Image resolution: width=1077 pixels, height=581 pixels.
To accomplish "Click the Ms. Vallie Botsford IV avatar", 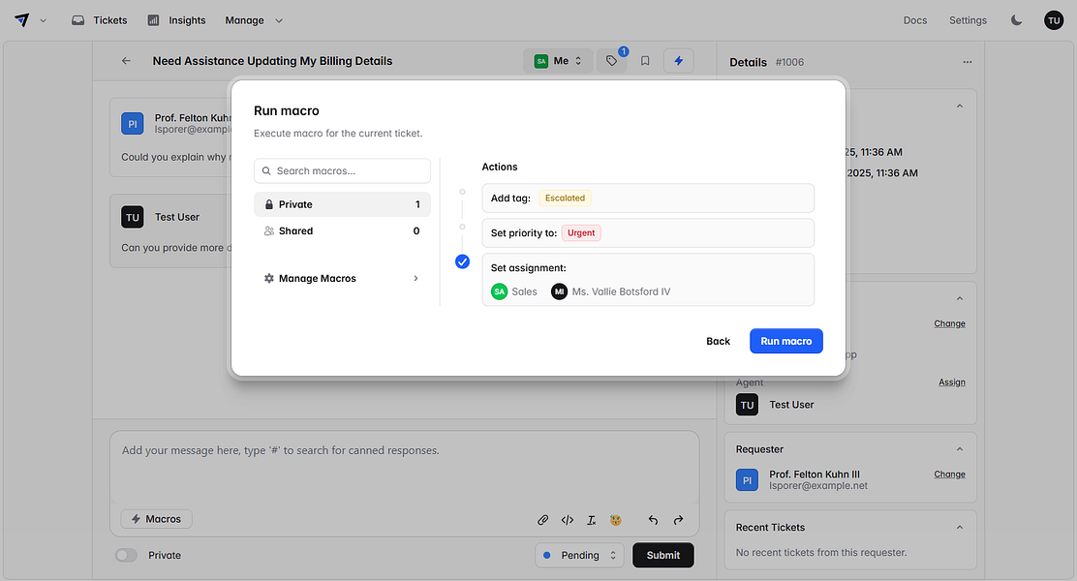I will tap(559, 291).
